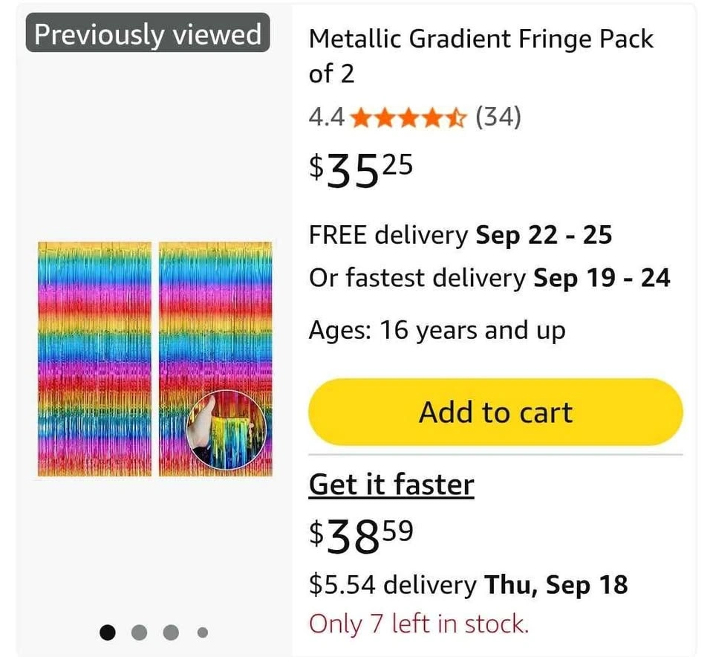The width and height of the screenshot is (713, 657).
Task: Click the $5.54 delivery Thu, Sep 18 text
Action: (468, 585)
